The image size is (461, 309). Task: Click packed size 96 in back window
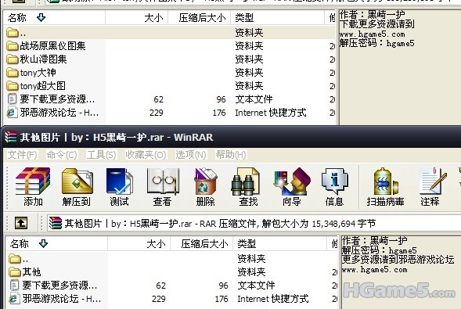tap(221, 99)
